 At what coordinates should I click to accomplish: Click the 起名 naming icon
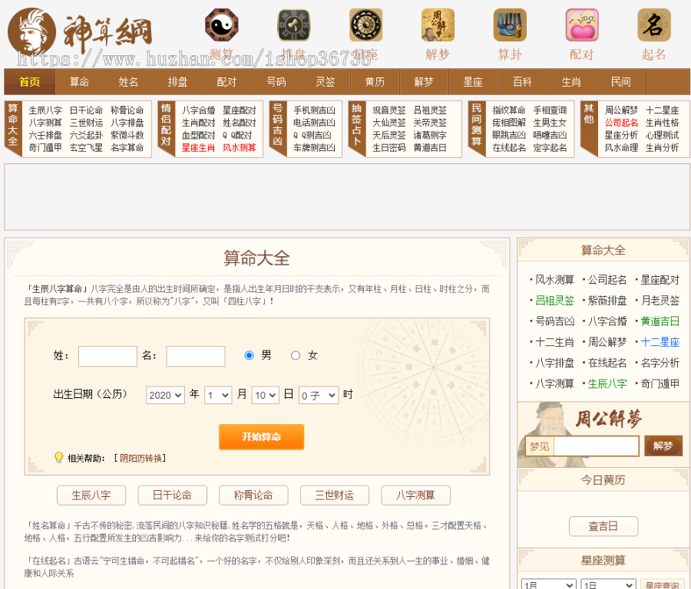coord(654,25)
